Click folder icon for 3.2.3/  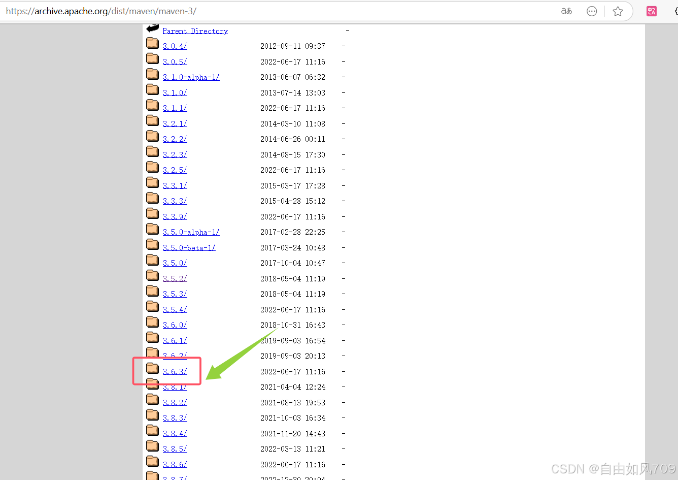pos(152,151)
